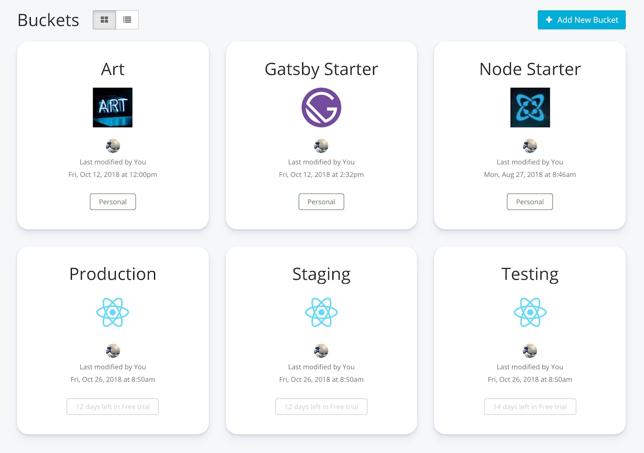The width and height of the screenshot is (644, 453).
Task: Click the Staging bucket React icon
Action: (x=321, y=313)
